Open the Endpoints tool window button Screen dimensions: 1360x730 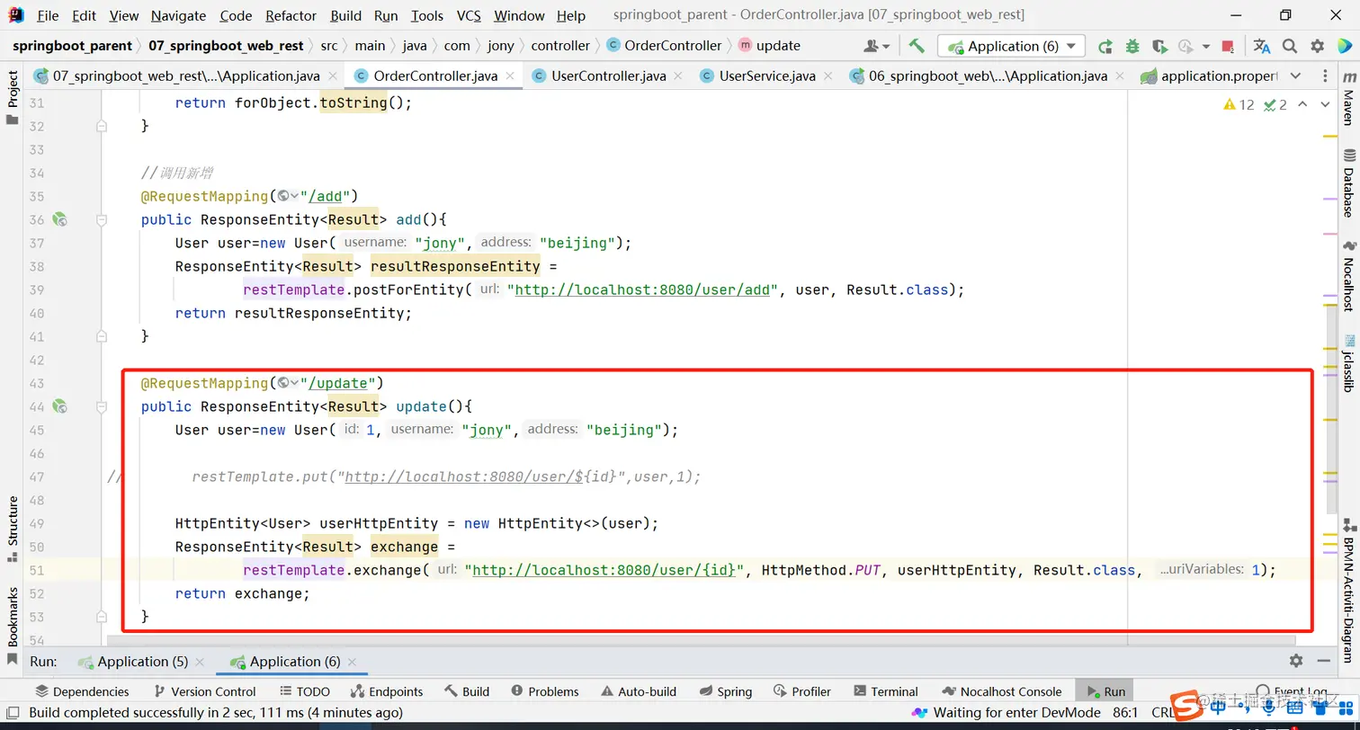click(x=387, y=691)
